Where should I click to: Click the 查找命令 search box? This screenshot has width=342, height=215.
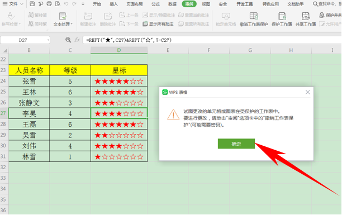(327, 4)
